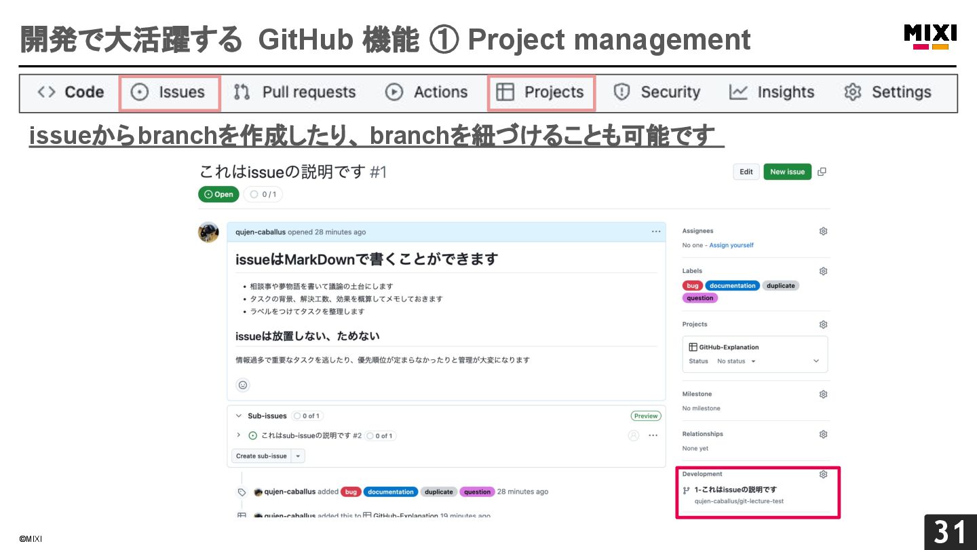The image size is (977, 550).
Task: Open Projects gear settings in sidebar
Action: click(823, 325)
